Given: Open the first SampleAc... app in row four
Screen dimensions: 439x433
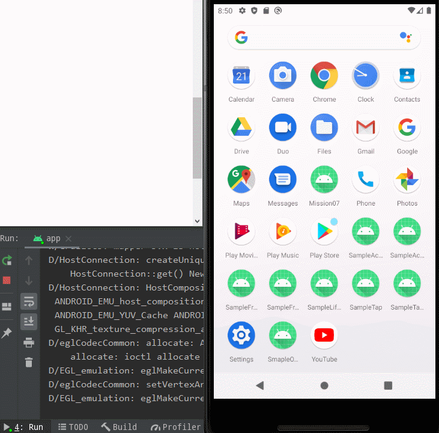Looking at the screenshot, I should coord(365,232).
